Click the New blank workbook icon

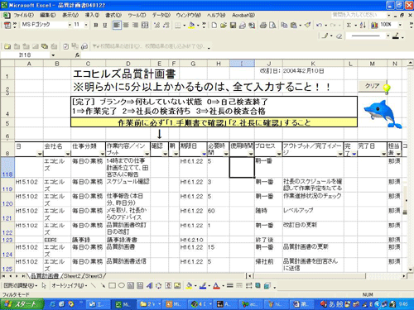(x=214, y=26)
